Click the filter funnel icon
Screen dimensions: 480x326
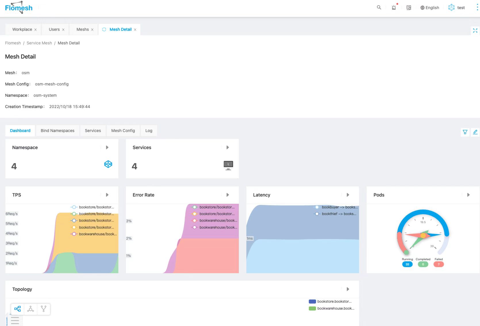[x=465, y=132]
